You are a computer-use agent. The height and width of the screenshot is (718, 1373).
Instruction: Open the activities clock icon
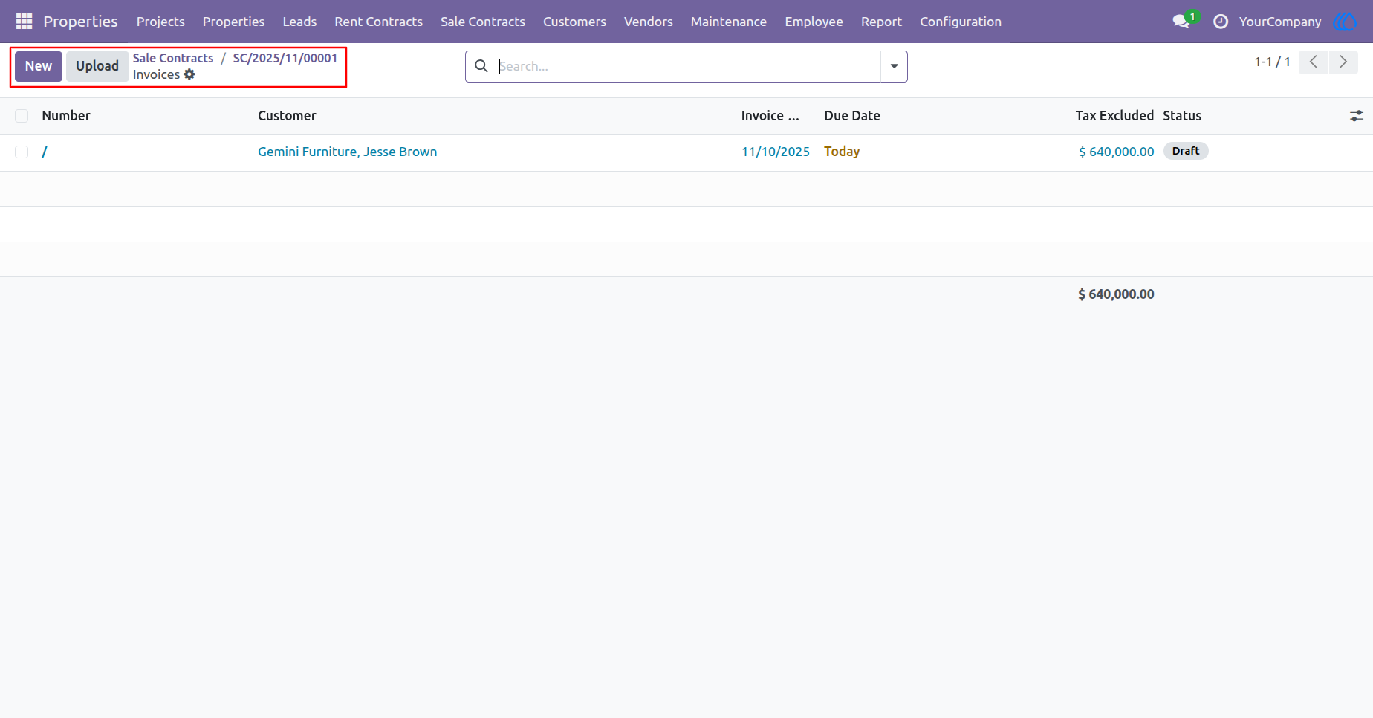(x=1221, y=22)
